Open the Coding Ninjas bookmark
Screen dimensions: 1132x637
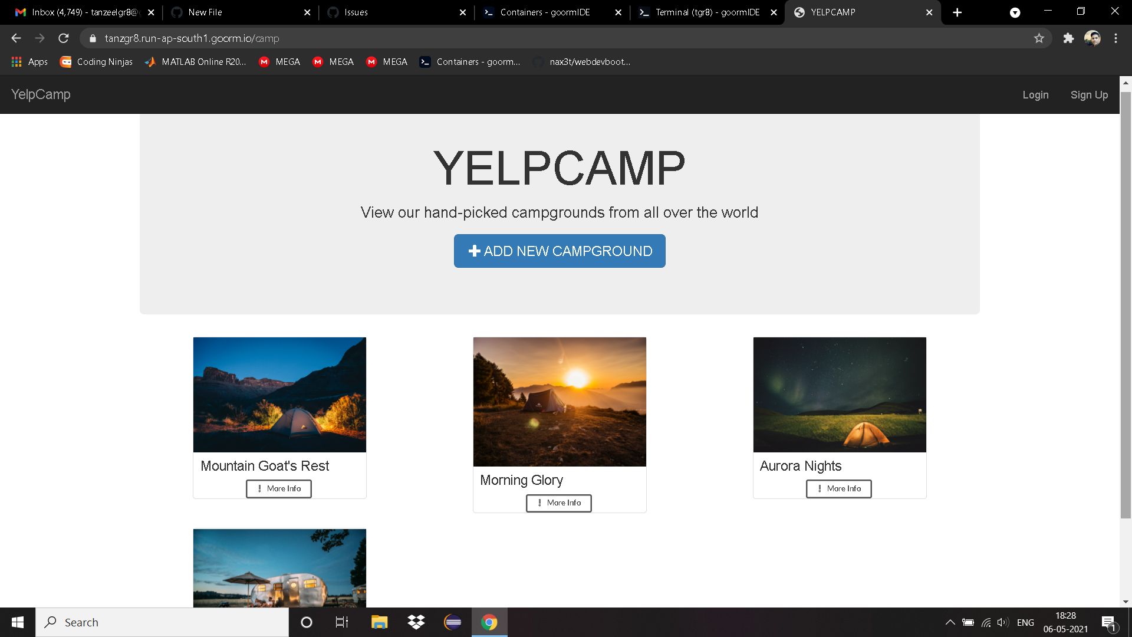pyautogui.click(x=96, y=61)
